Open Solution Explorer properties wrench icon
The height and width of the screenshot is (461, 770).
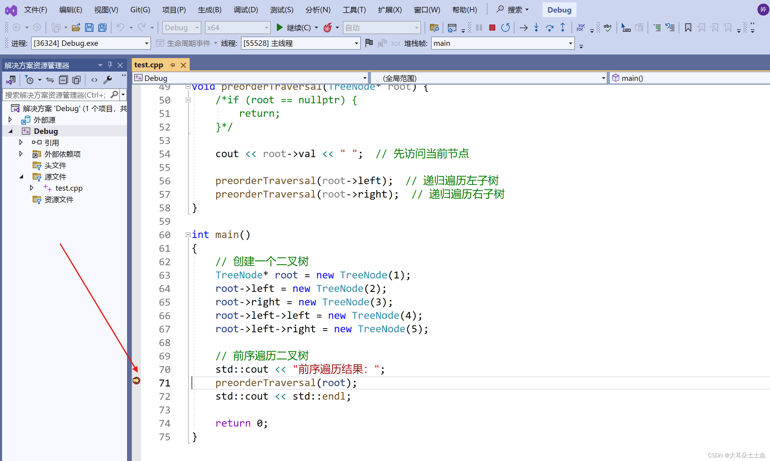(x=108, y=80)
